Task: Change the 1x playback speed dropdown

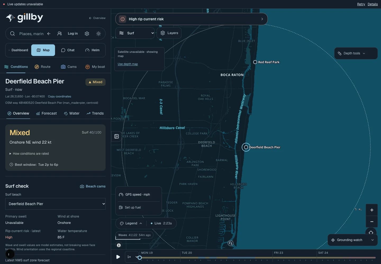Action: coord(132,257)
